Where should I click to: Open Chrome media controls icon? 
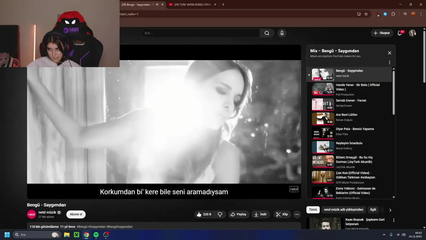coord(405,14)
